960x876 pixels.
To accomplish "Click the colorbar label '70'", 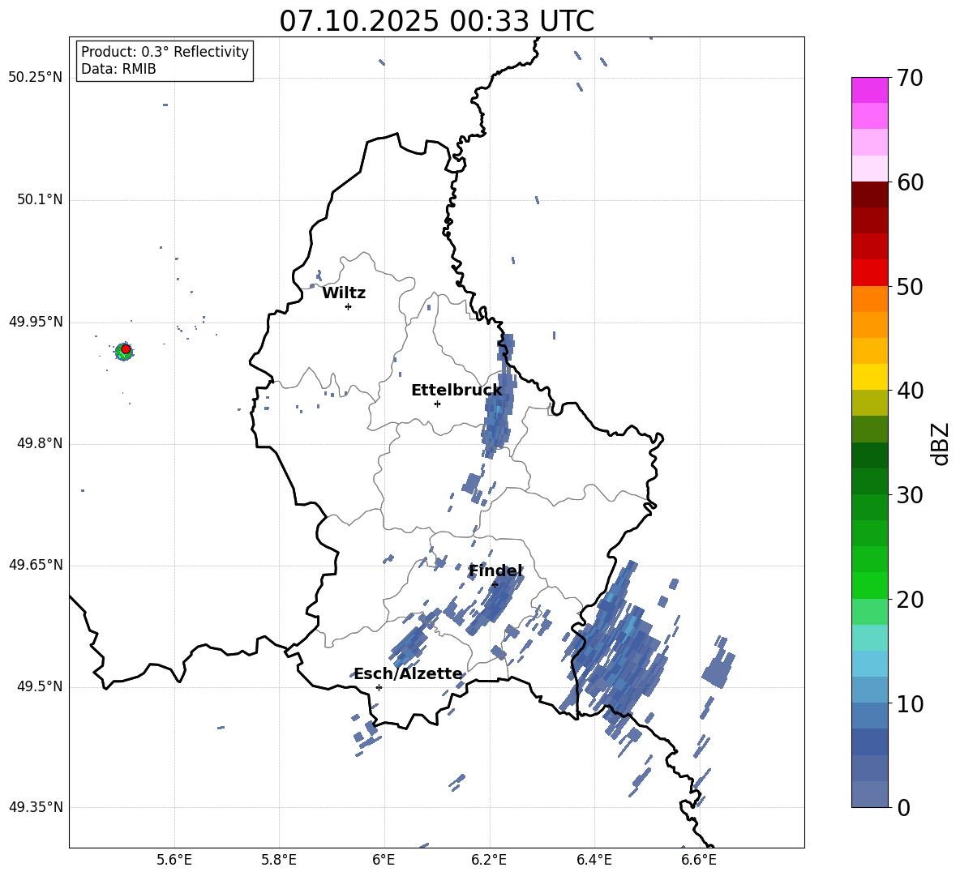I will click(911, 79).
